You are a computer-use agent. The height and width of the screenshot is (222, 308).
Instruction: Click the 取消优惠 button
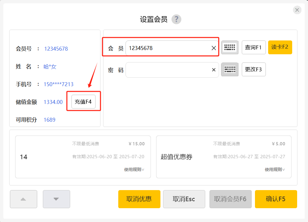click(139, 199)
